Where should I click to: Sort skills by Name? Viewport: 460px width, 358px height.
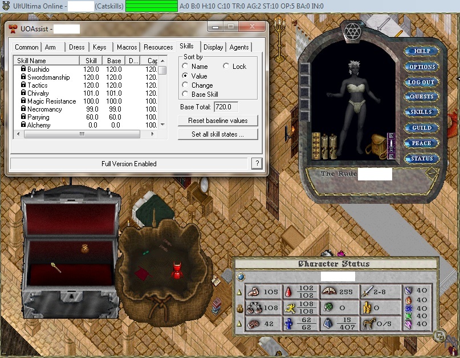tap(185, 66)
